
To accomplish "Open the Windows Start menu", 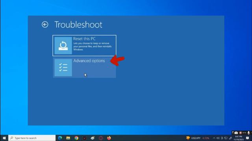I will coord(4,138).
